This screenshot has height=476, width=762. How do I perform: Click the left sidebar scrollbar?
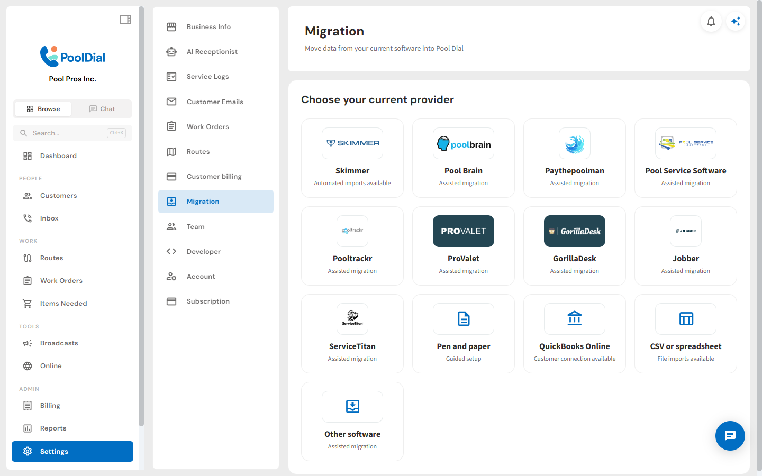[x=141, y=216]
